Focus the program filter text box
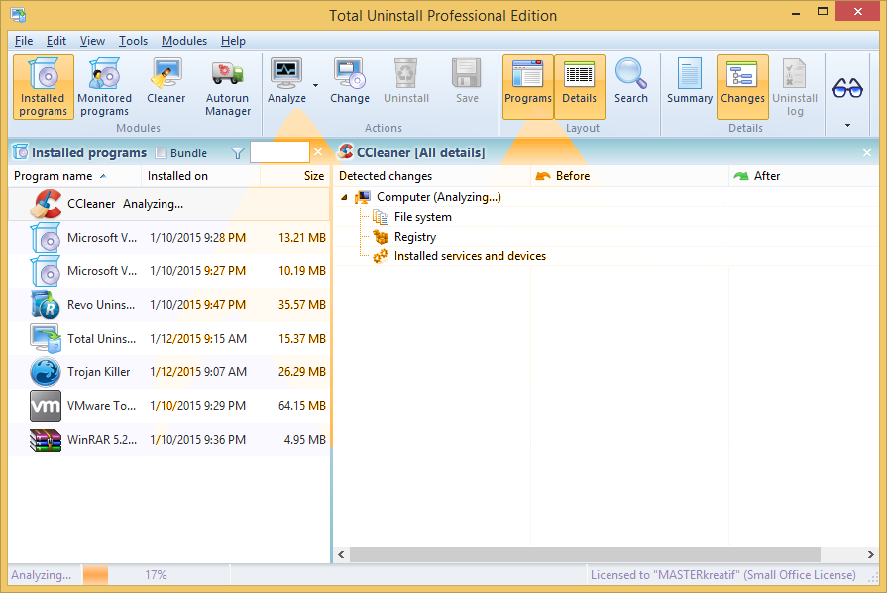 pos(279,152)
